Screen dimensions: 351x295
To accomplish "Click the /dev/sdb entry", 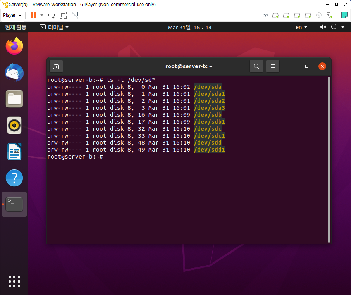I will tap(208, 115).
